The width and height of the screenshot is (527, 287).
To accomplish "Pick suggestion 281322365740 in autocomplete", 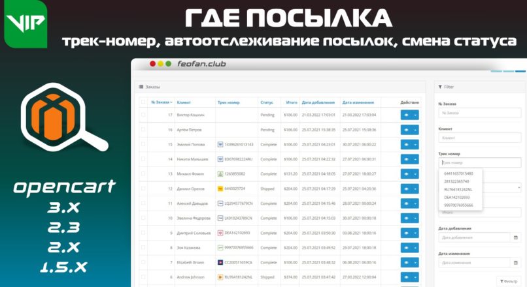I will coord(456,181).
